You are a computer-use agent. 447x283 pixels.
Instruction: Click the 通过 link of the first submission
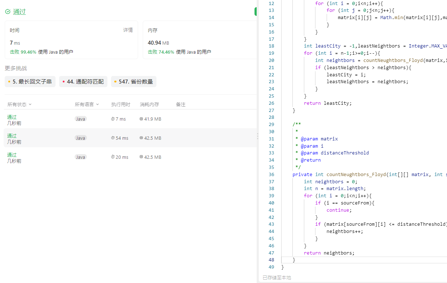pyautogui.click(x=12, y=117)
